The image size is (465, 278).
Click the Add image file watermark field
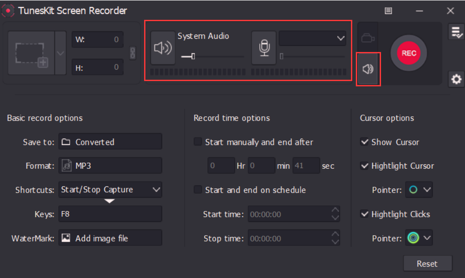point(111,238)
